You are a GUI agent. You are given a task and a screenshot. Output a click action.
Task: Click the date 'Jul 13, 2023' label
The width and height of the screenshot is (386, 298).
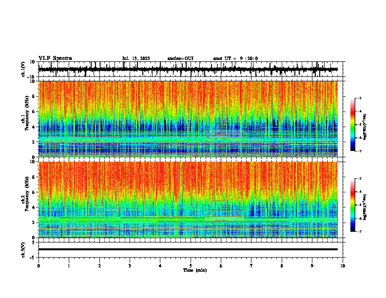(136, 58)
